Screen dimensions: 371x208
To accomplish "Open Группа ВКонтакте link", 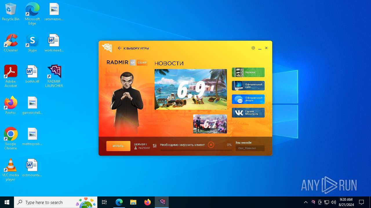I will [248, 113].
